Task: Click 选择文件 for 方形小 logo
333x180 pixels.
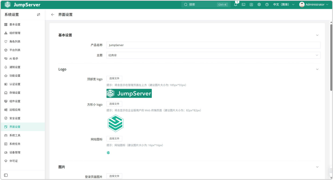Action: coord(114,104)
